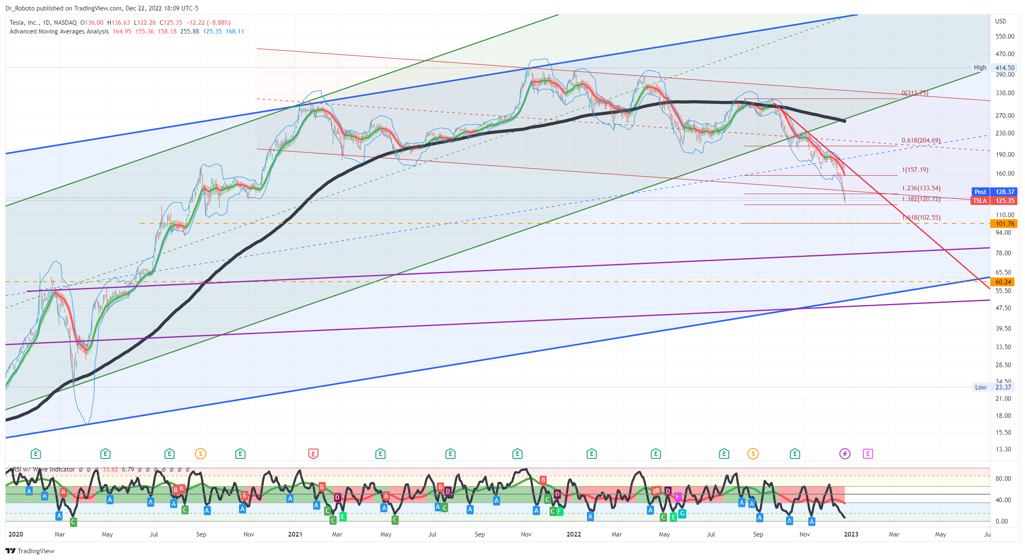Click the Tesla, Inc. symbol title
The width and height of the screenshot is (1025, 560).
click(25, 23)
